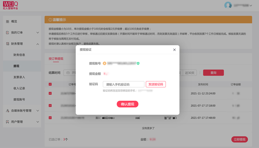Focus the 请输入手机验证码 input field
The image size is (259, 148).
[x=123, y=84]
